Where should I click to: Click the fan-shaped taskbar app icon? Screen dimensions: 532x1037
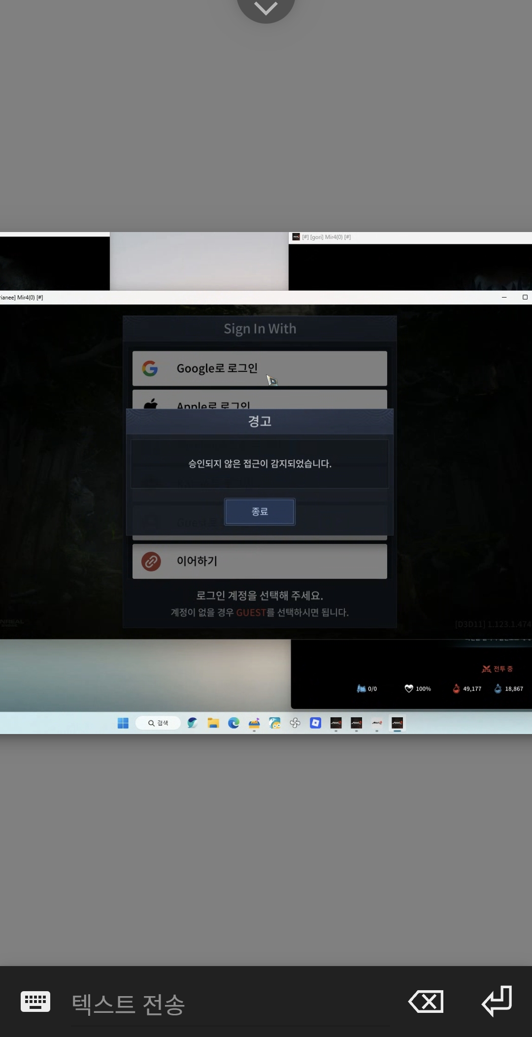(x=295, y=723)
